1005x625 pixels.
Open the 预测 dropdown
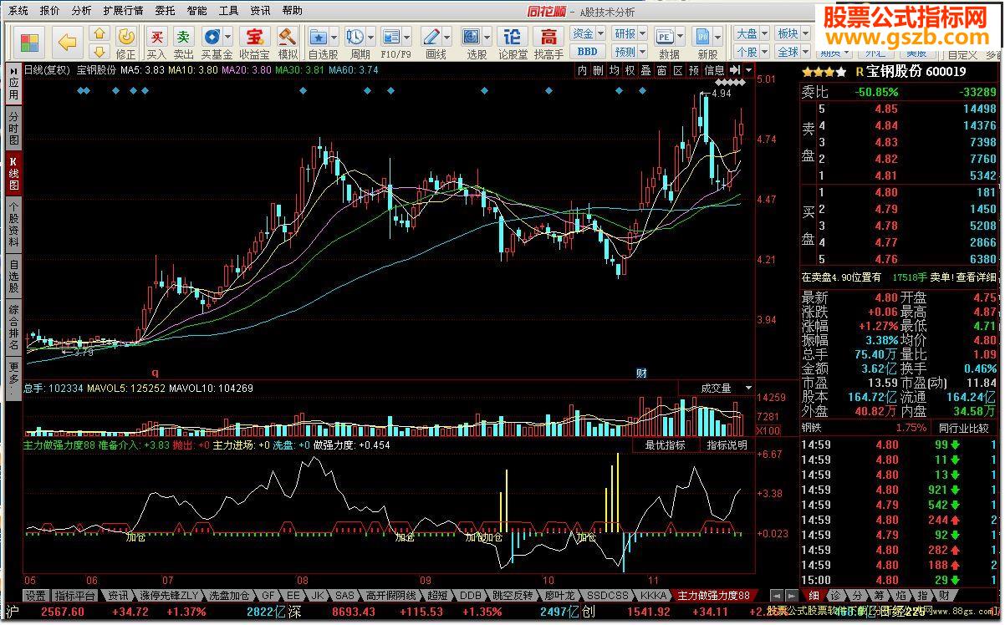[x=630, y=51]
